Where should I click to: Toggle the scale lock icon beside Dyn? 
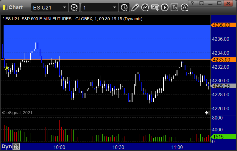click(x=16, y=147)
